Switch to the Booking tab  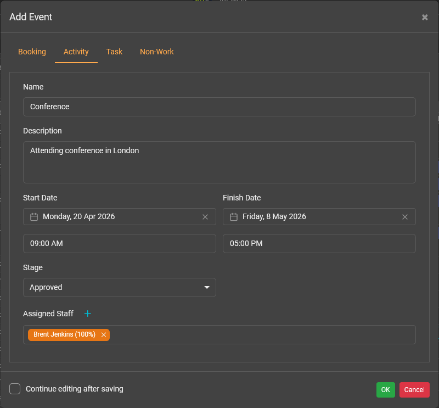32,52
